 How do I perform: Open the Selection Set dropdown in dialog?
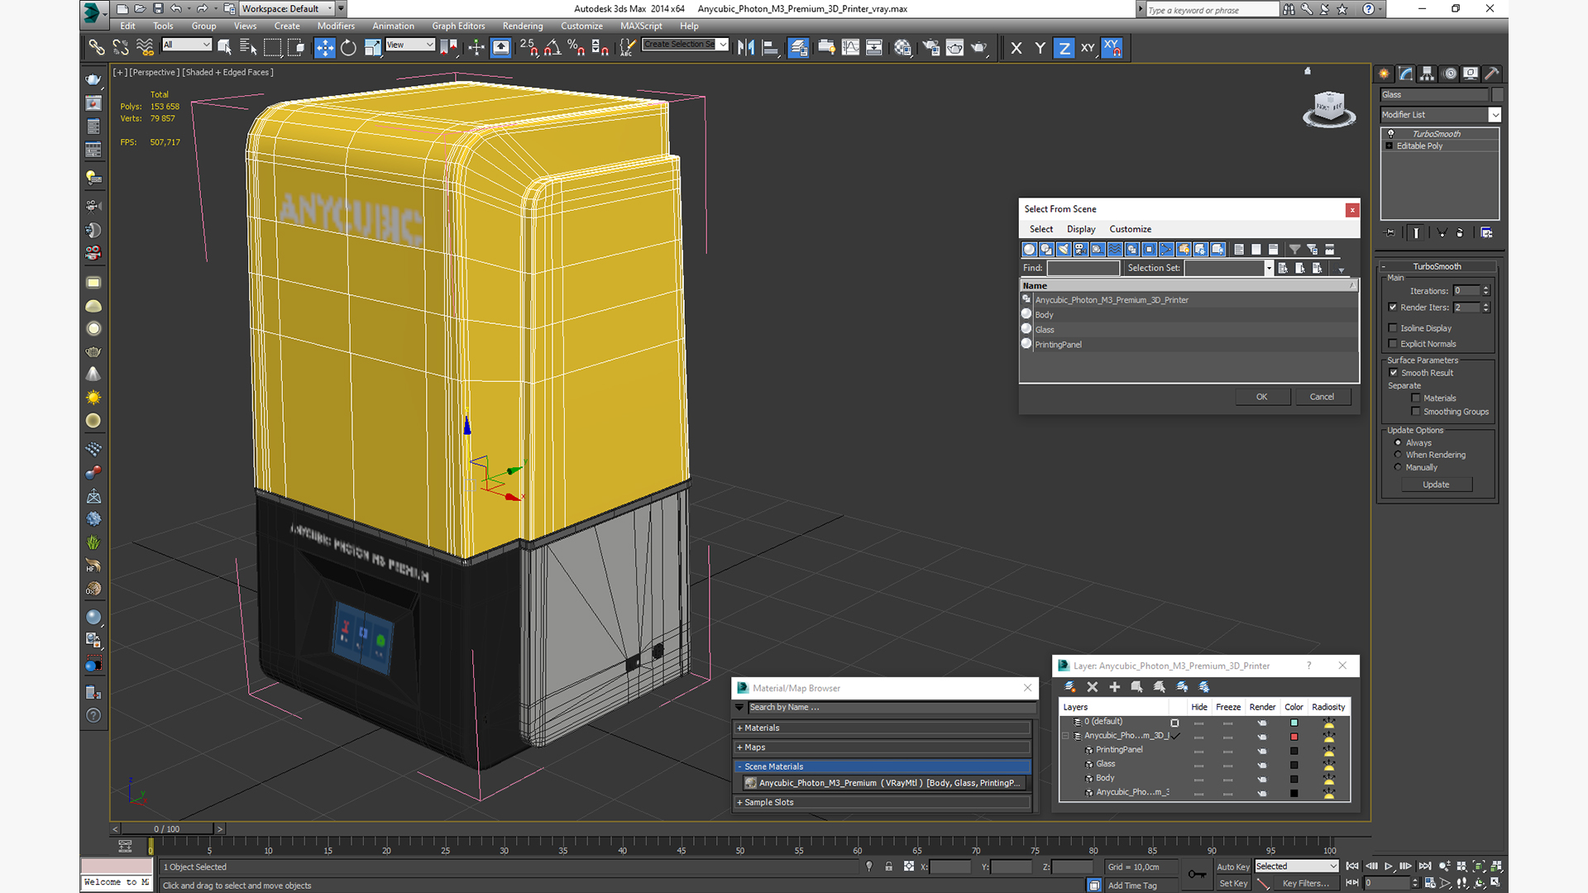click(x=1268, y=268)
